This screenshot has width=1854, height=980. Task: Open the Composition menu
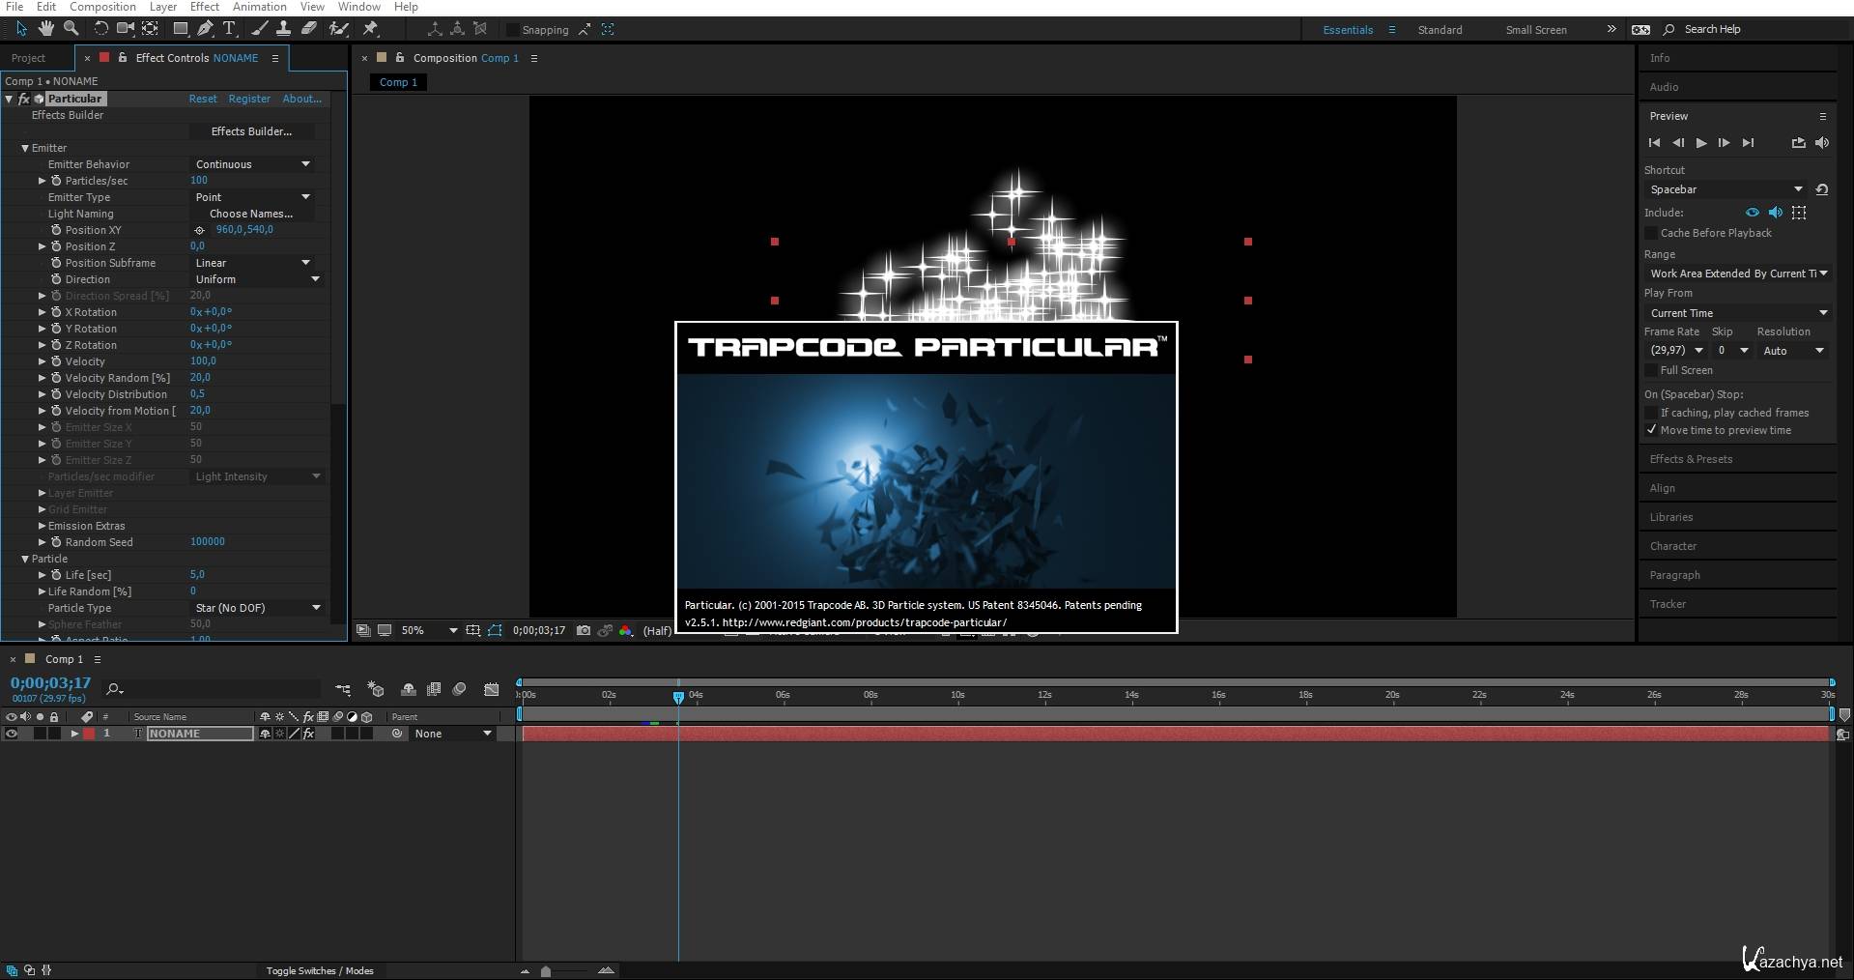pos(102,7)
